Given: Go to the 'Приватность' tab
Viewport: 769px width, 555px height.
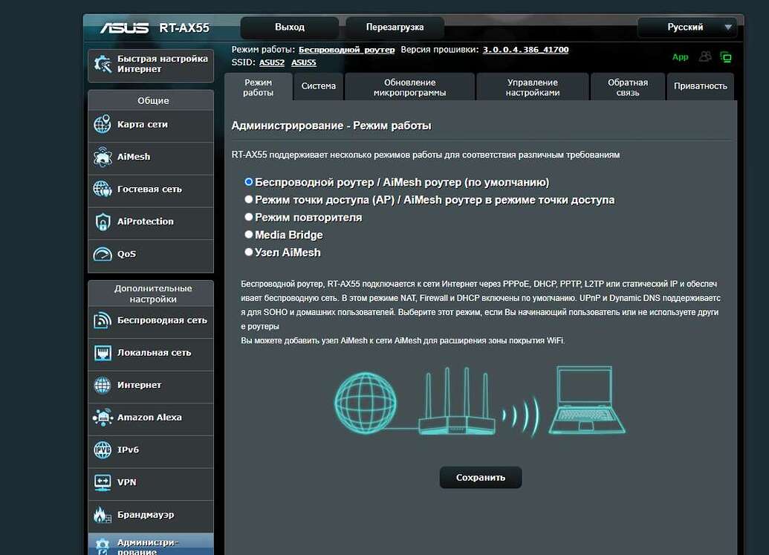Looking at the screenshot, I should tap(700, 86).
